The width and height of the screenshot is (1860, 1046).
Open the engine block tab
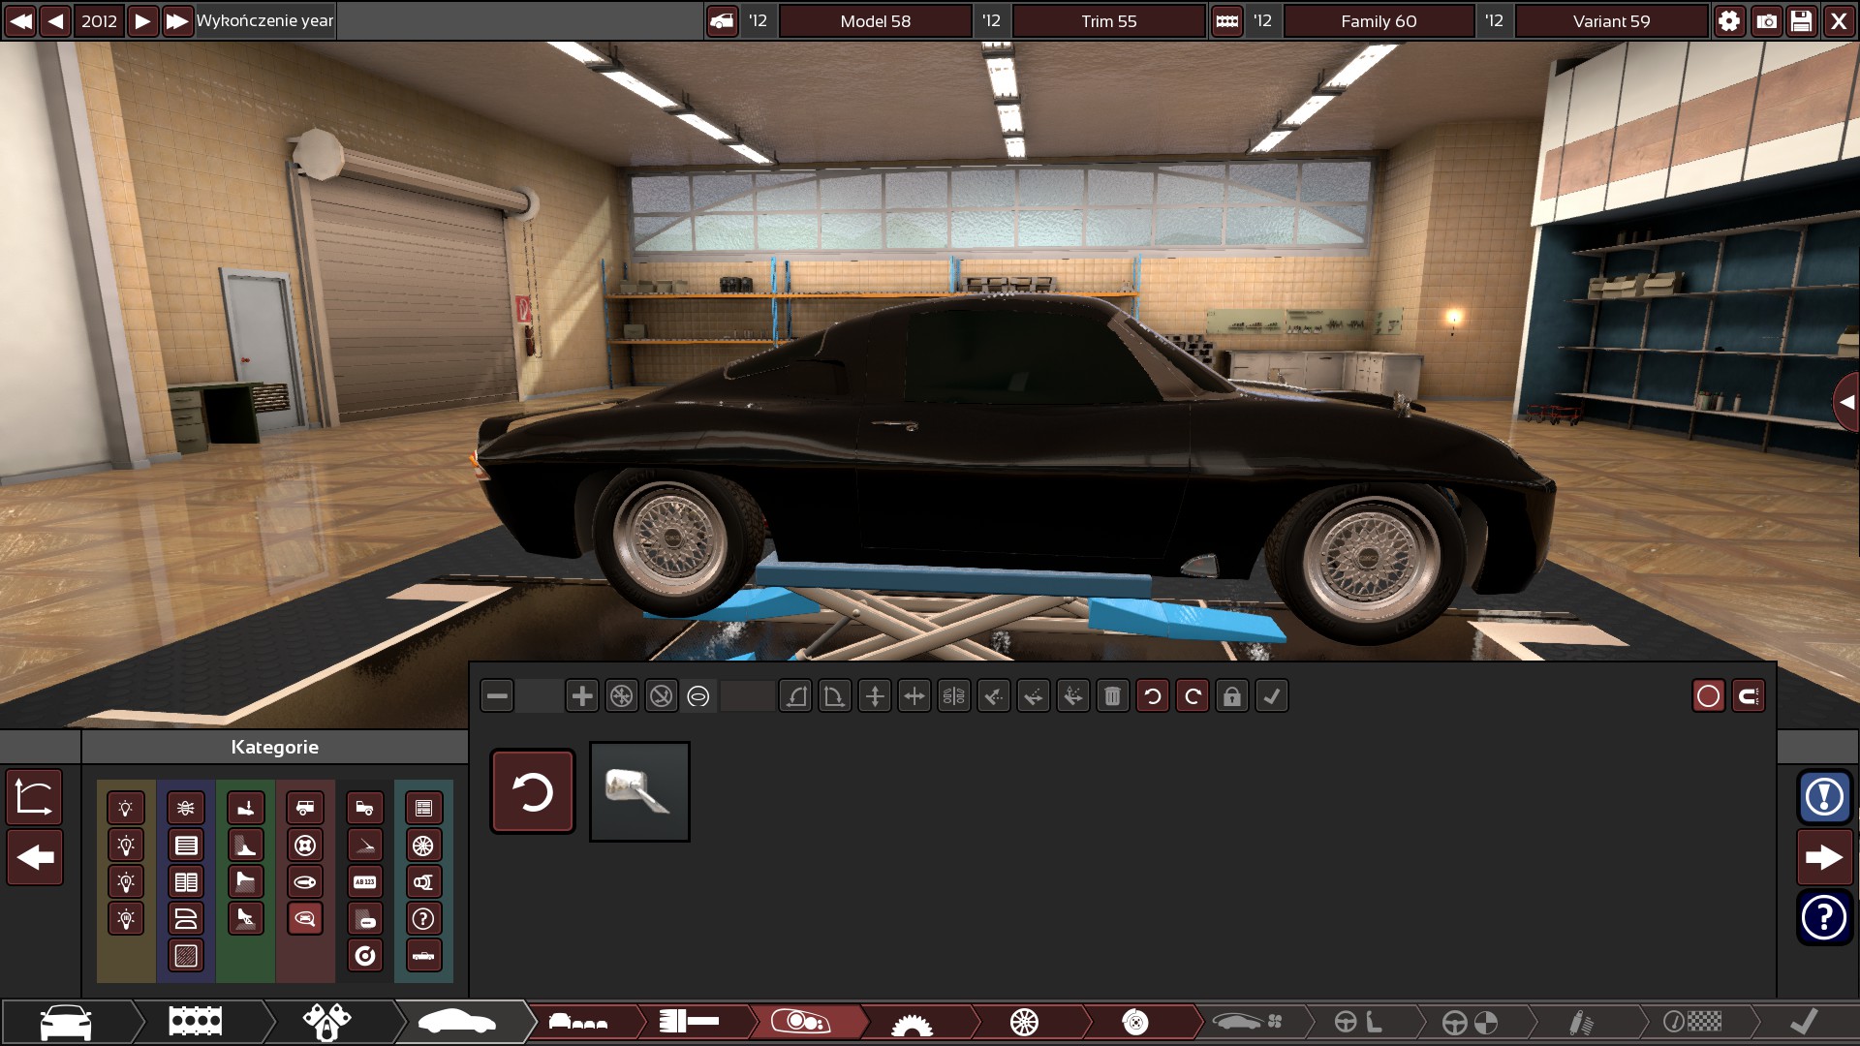(x=196, y=1022)
